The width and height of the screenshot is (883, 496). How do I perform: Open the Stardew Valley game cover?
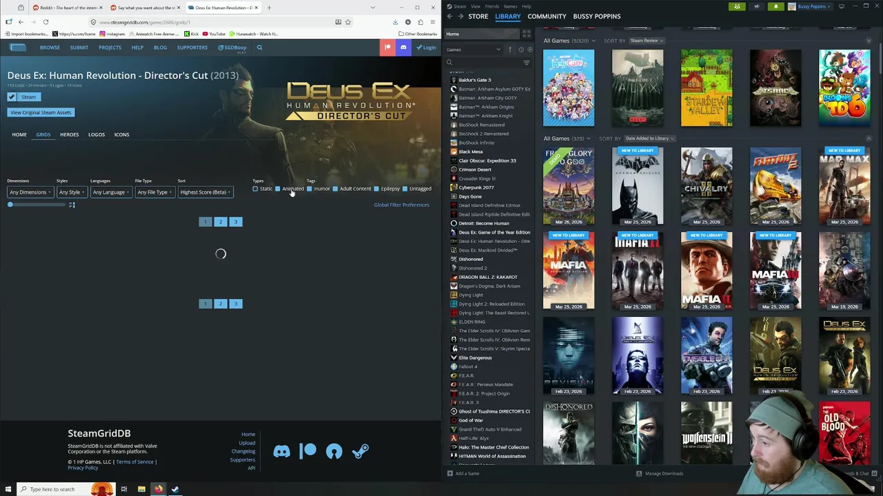click(x=706, y=88)
